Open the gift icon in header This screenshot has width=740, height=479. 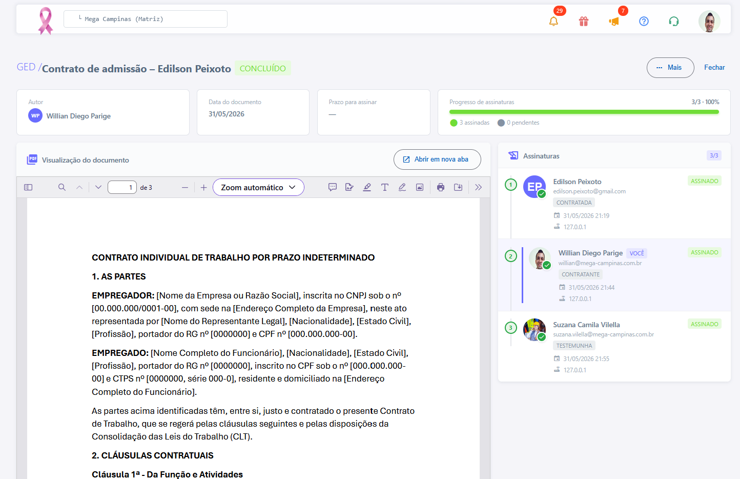pos(584,21)
